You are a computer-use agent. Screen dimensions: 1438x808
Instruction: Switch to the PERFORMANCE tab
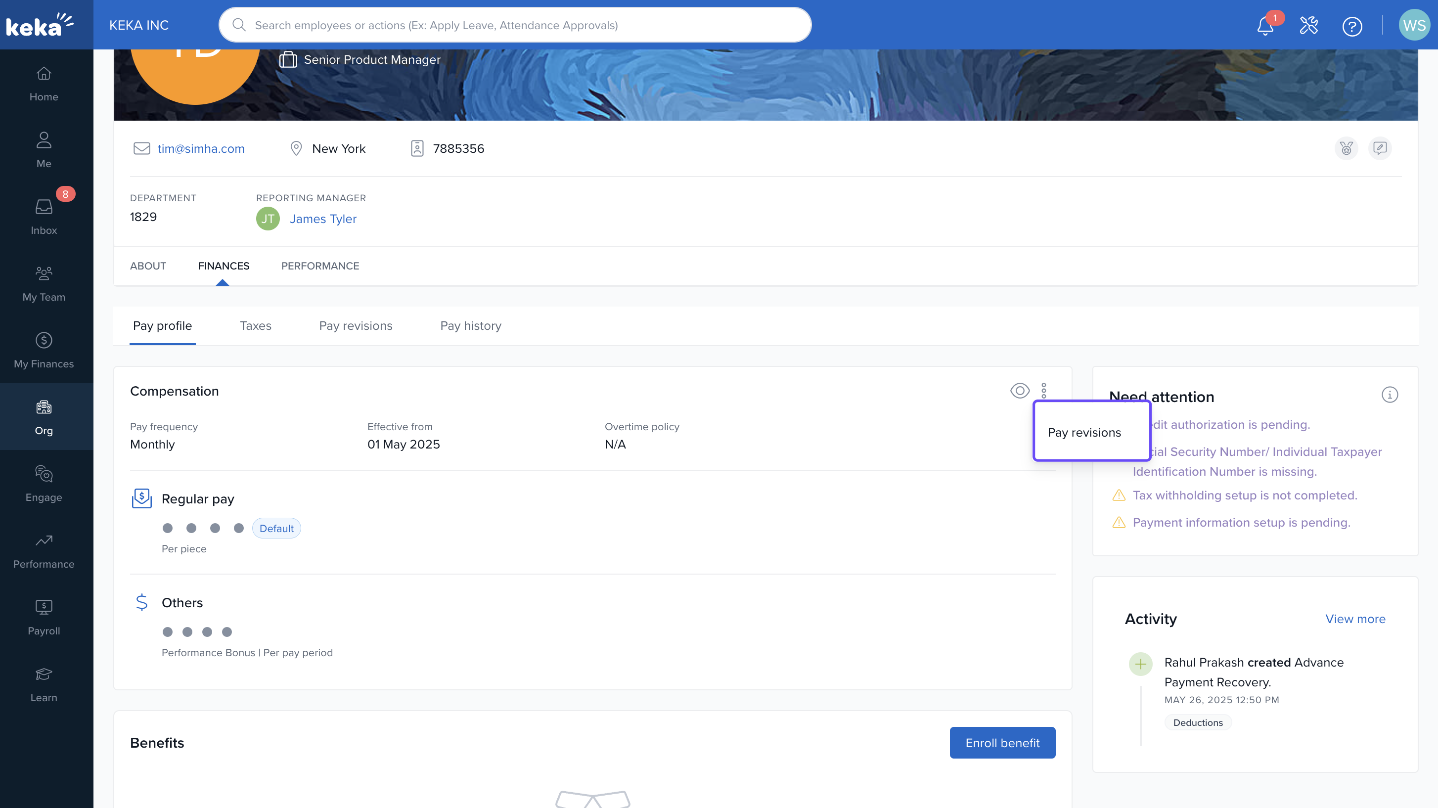(x=320, y=266)
